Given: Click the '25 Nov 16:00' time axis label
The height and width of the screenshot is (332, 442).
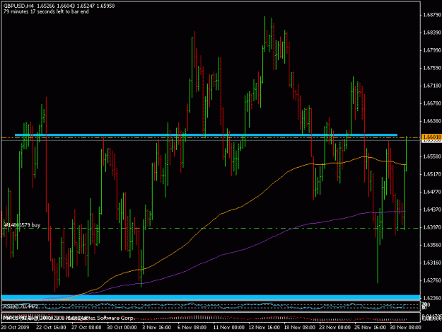Looking at the screenshot, I should (x=370, y=327).
